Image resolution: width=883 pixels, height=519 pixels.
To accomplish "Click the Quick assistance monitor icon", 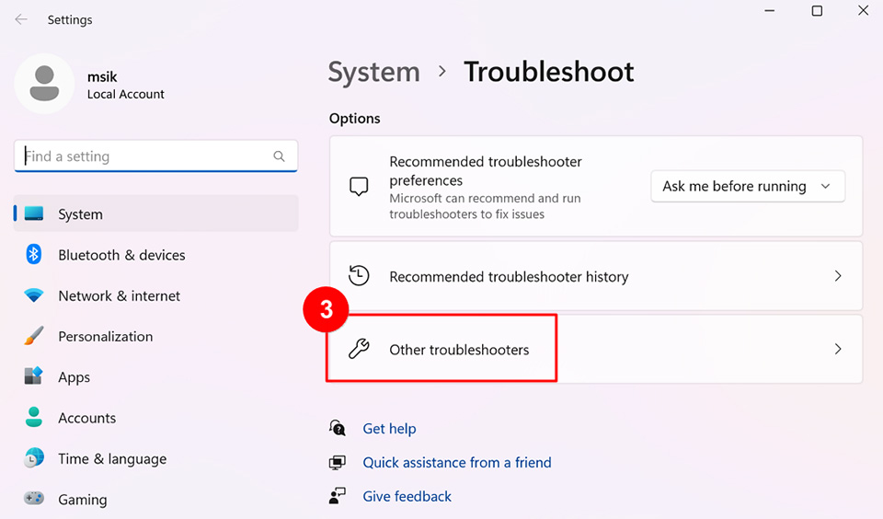I will tap(338, 463).
